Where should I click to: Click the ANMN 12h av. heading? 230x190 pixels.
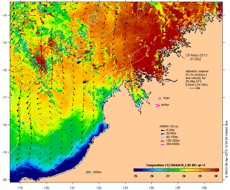tap(169, 126)
